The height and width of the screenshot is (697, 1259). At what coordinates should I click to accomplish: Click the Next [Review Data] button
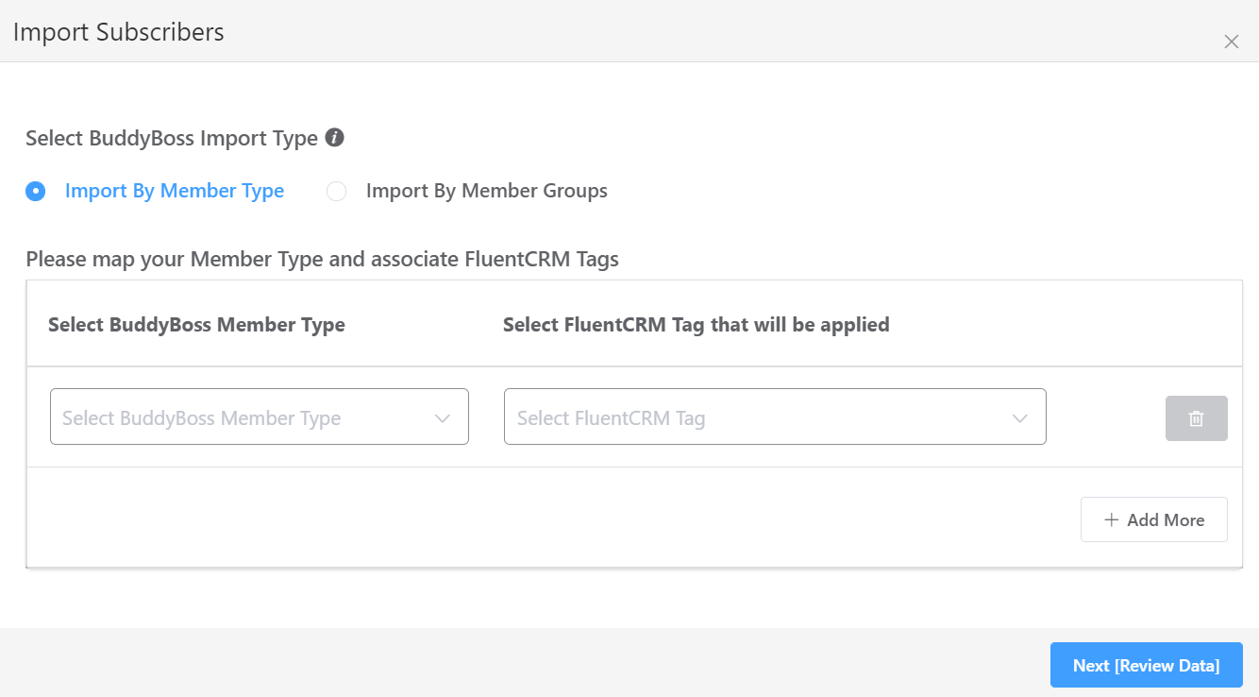coord(1146,665)
